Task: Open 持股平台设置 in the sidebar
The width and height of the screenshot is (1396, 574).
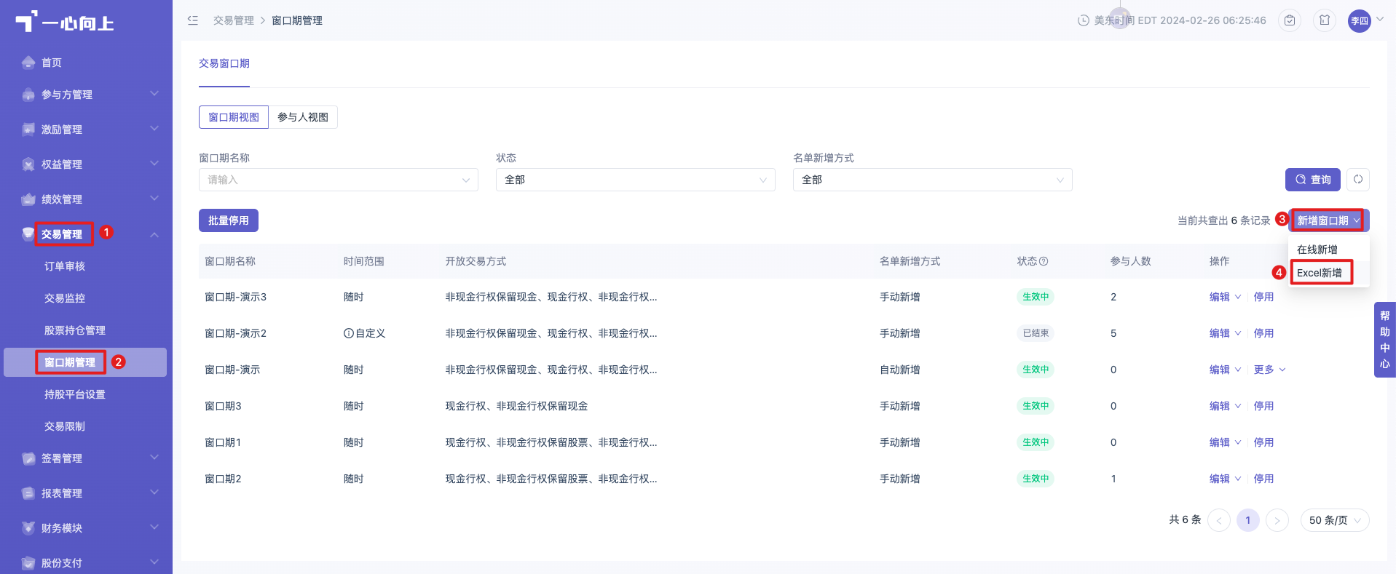Action: tap(75, 394)
